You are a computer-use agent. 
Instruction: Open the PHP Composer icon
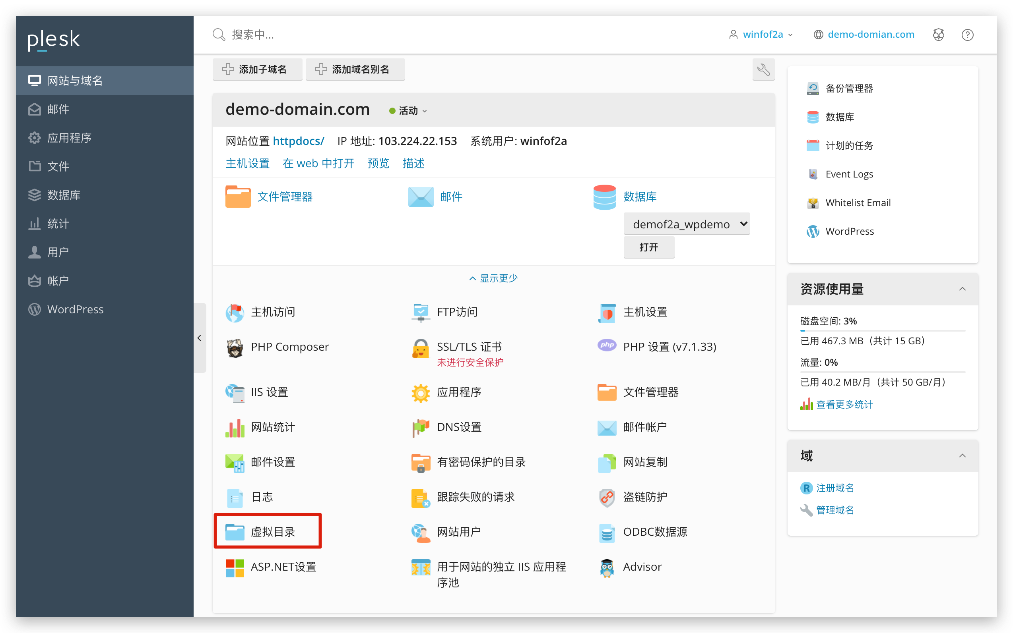tap(235, 347)
